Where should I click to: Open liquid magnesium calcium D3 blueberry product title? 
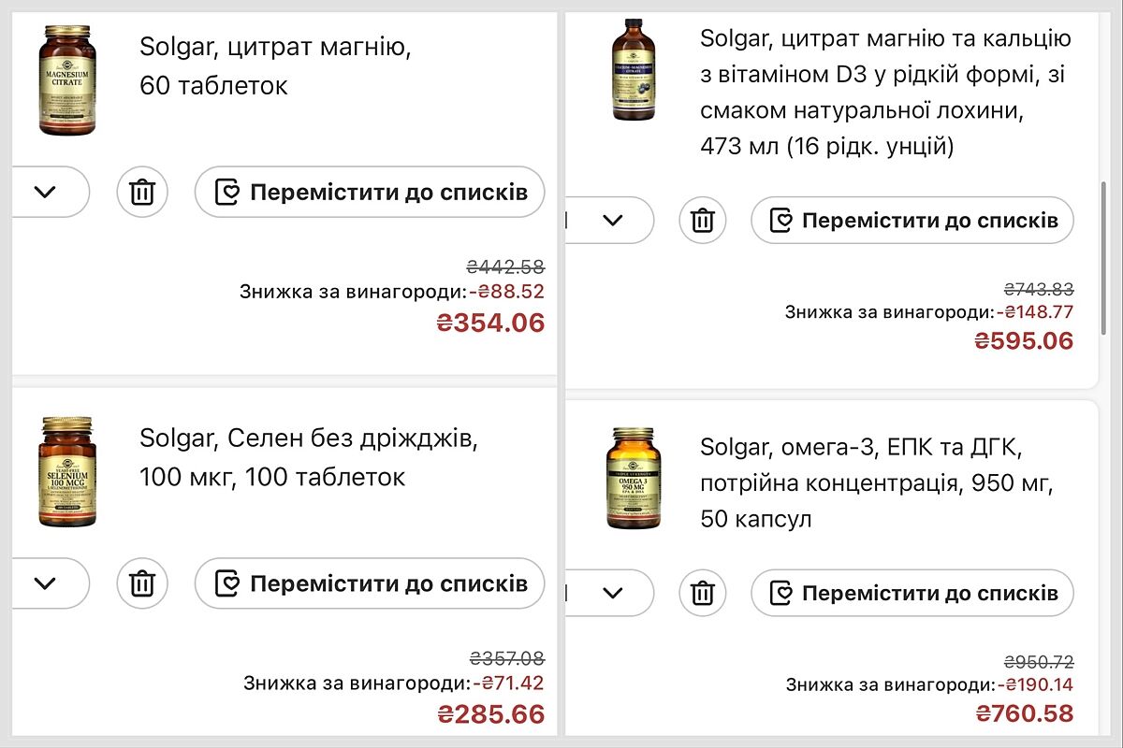884,93
